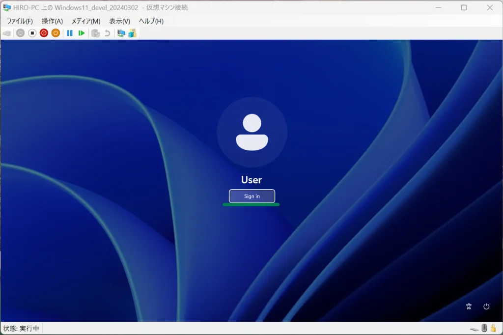Image resolution: width=503 pixels, height=335 pixels.
Task: Click the grey Start VM power icon
Action: coord(20,33)
